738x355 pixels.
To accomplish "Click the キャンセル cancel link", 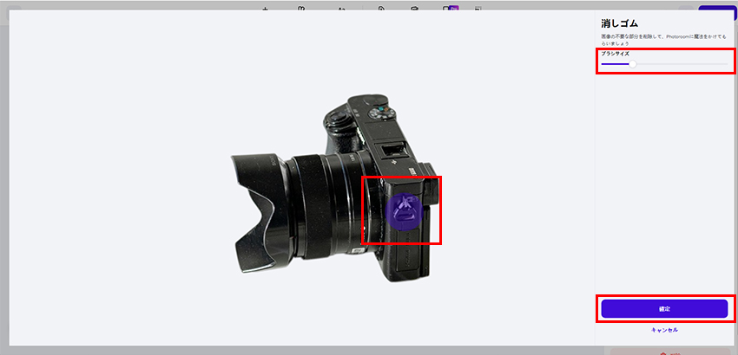I will point(663,330).
